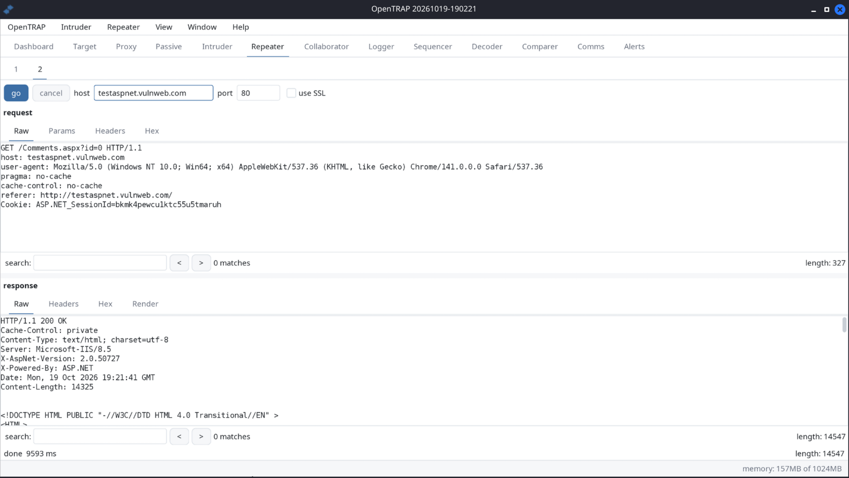Open the response Render tab

(x=145, y=304)
